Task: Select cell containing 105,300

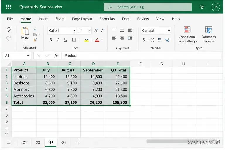Action: 117,103
